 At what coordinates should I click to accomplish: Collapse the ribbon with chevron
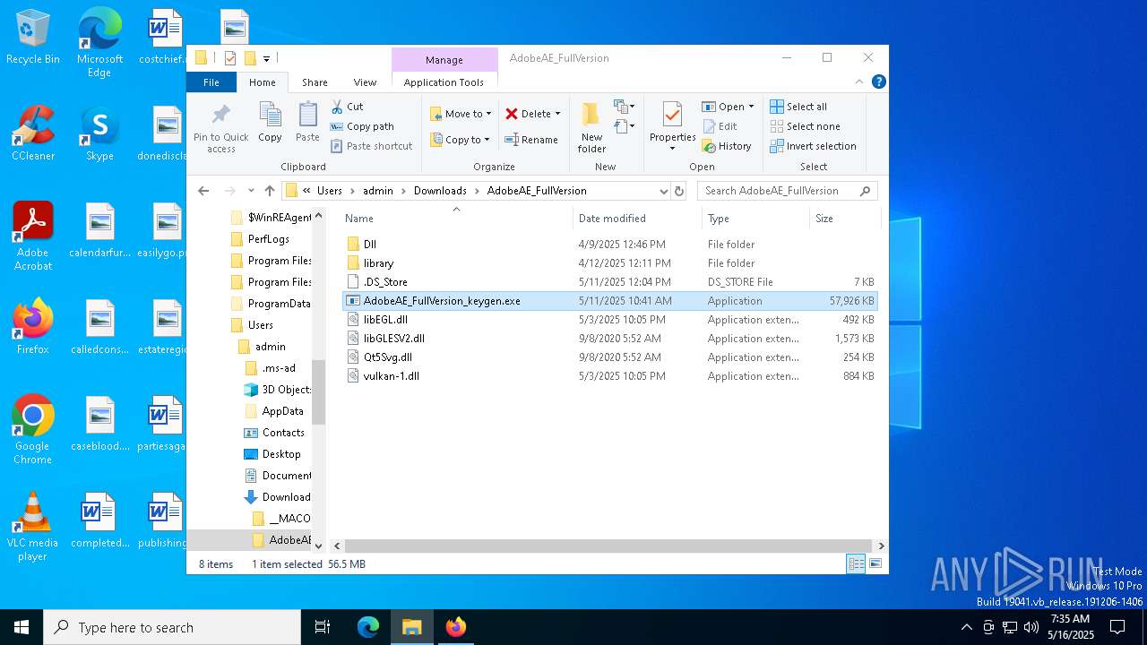point(858,82)
